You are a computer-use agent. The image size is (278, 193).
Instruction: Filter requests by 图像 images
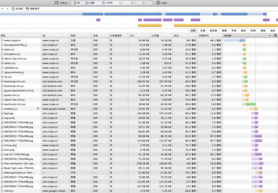[x=224, y=31]
